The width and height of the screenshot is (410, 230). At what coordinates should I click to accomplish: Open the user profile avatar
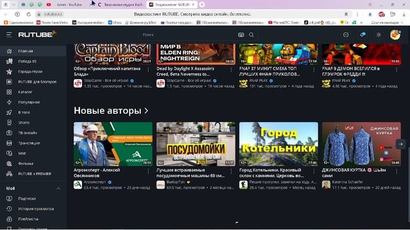click(x=395, y=34)
